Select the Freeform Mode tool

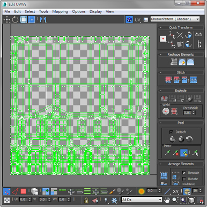[32, 19]
